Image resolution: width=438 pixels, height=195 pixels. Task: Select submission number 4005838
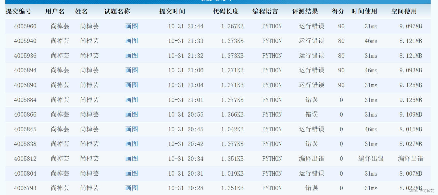click(x=25, y=144)
